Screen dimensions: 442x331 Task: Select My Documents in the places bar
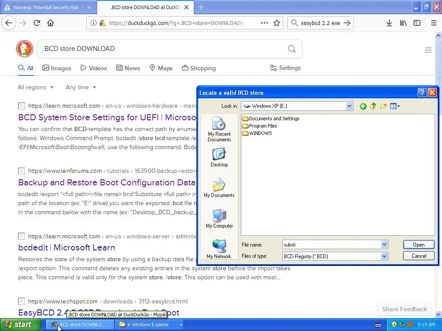(219, 188)
